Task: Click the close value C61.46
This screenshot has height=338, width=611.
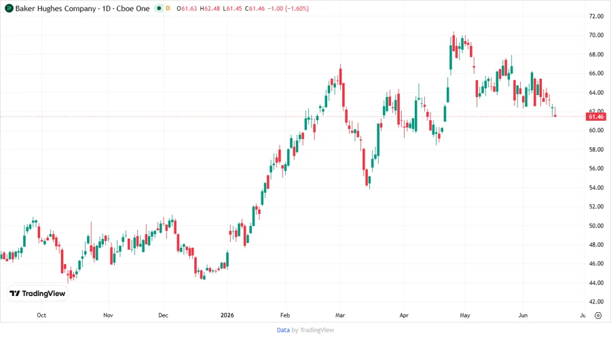Action: pos(255,8)
